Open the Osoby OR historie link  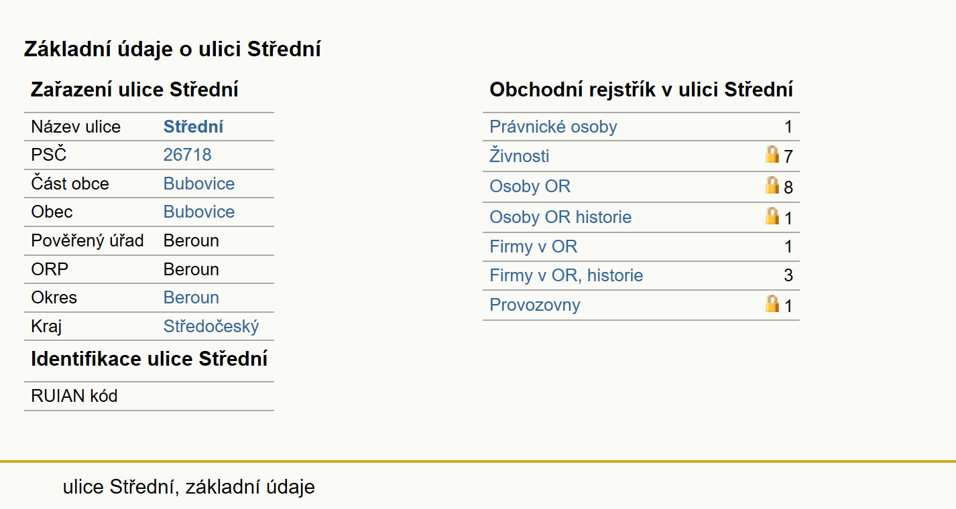(560, 217)
